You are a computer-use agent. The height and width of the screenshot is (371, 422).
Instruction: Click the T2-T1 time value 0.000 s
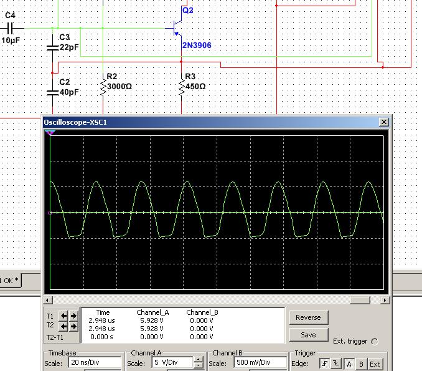point(101,337)
